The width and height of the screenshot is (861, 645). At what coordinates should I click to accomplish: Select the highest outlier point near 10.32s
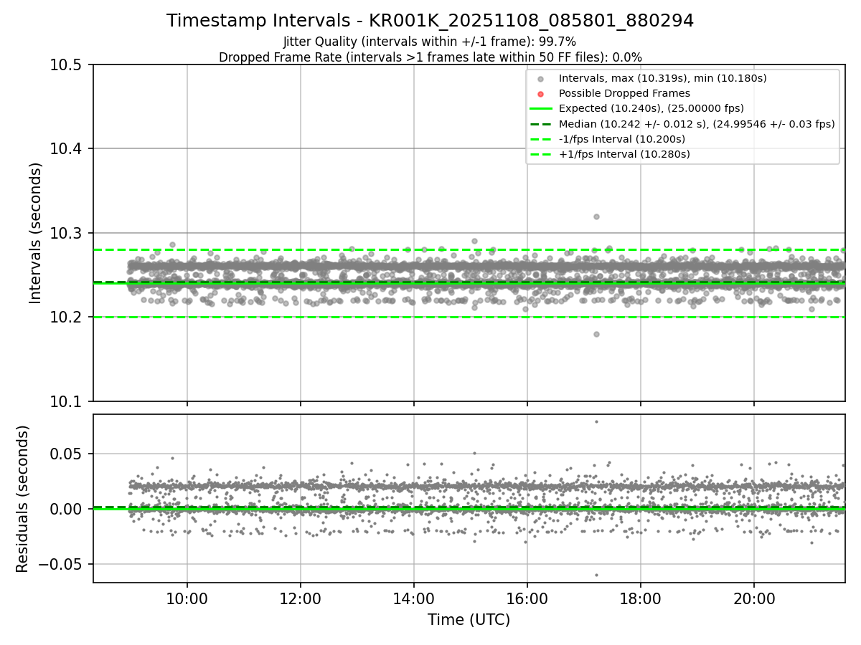(596, 216)
